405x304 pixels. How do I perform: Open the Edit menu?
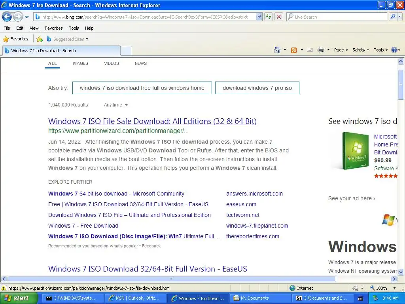point(20,28)
